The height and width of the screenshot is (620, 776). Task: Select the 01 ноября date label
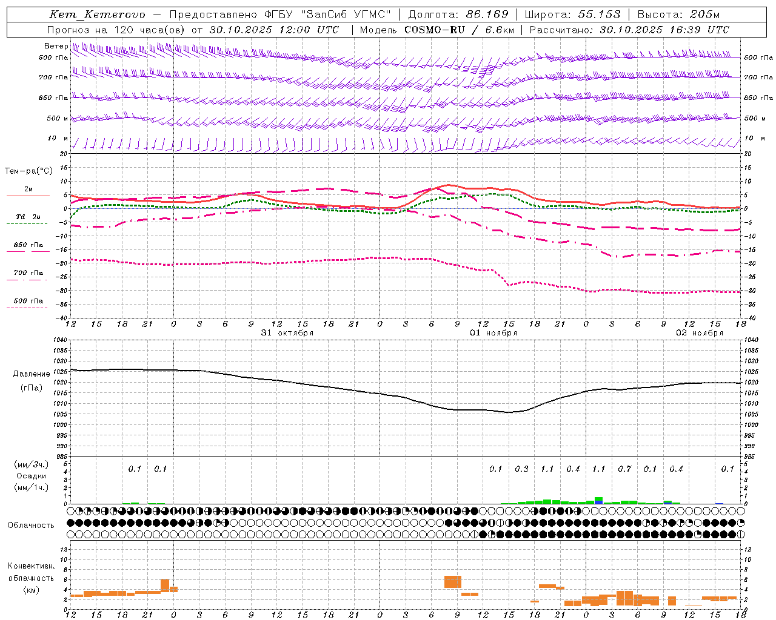click(493, 333)
